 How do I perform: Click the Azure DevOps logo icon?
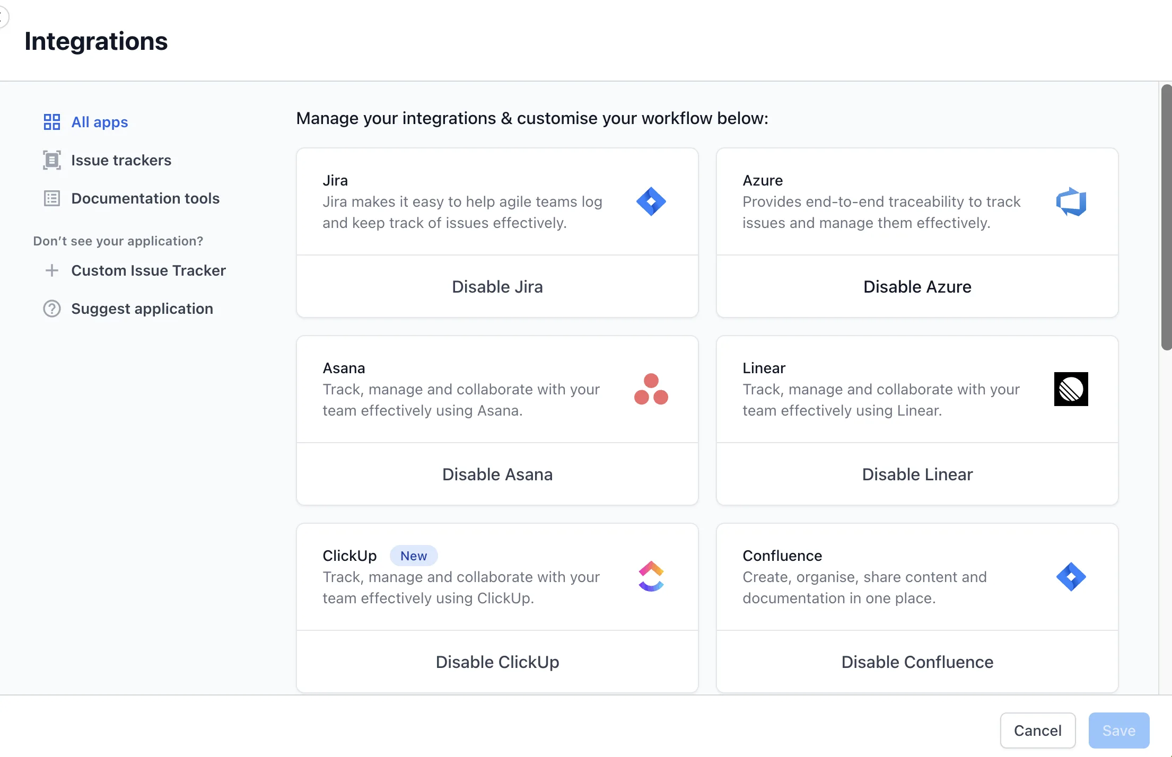pyautogui.click(x=1071, y=201)
